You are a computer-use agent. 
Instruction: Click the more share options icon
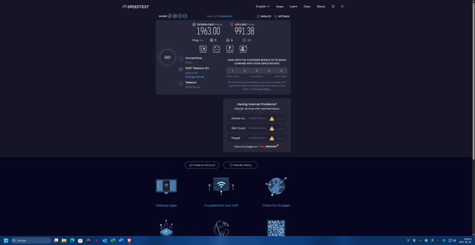point(185,16)
